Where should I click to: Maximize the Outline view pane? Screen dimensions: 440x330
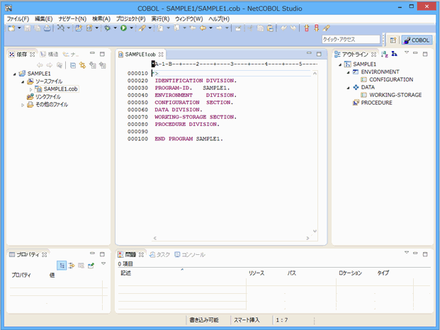425,54
